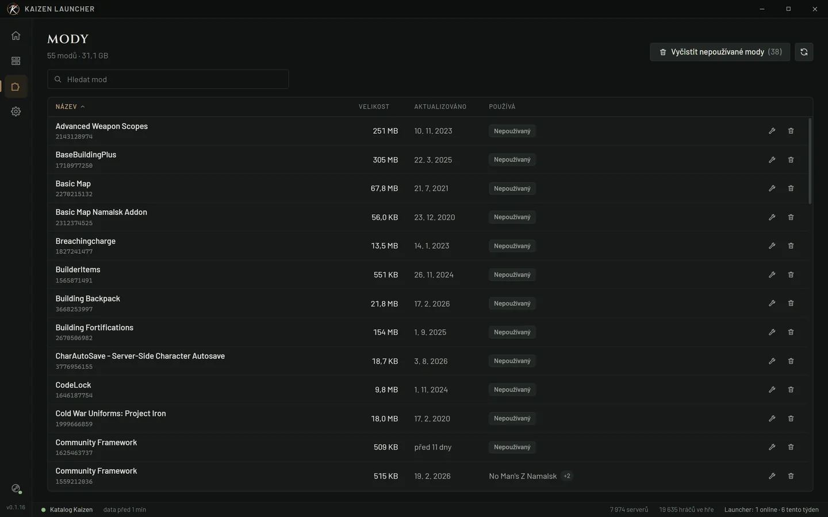This screenshot has width=828, height=517.
Task: Sort list by Velikost column header
Action: coord(374,107)
